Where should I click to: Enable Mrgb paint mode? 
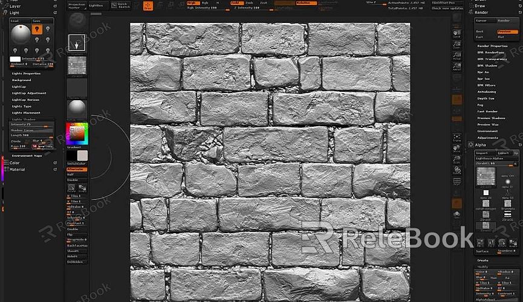[193, 2]
